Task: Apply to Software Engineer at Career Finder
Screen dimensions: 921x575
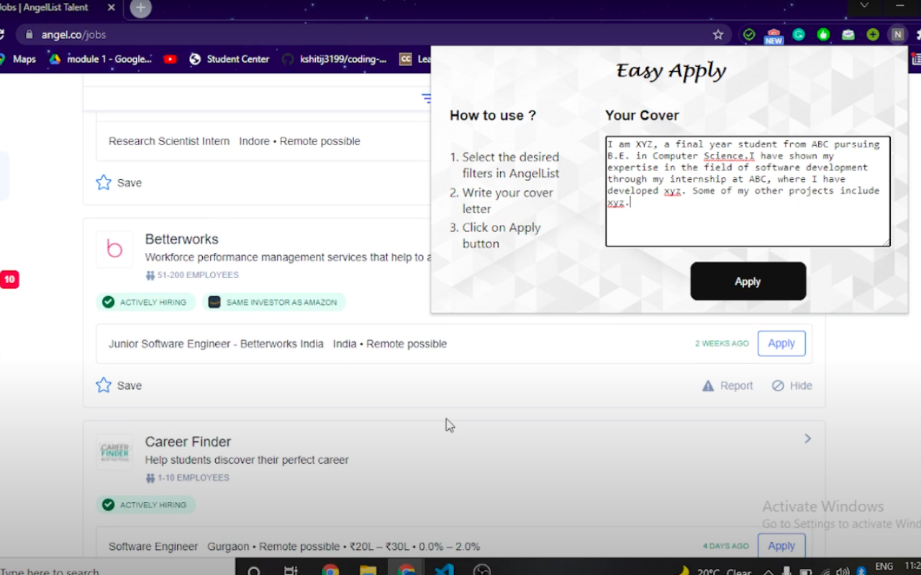Action: (x=781, y=546)
